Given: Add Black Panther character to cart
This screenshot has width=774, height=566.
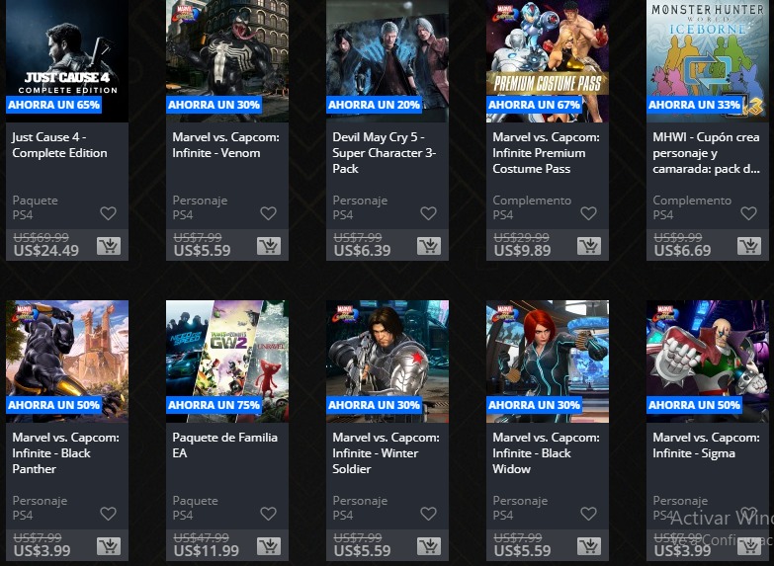Looking at the screenshot, I should click(109, 546).
